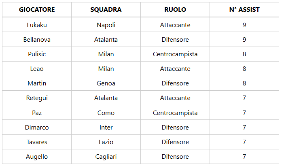Click the RUOLO column header
This screenshot has width=284, height=166.
[175, 10]
